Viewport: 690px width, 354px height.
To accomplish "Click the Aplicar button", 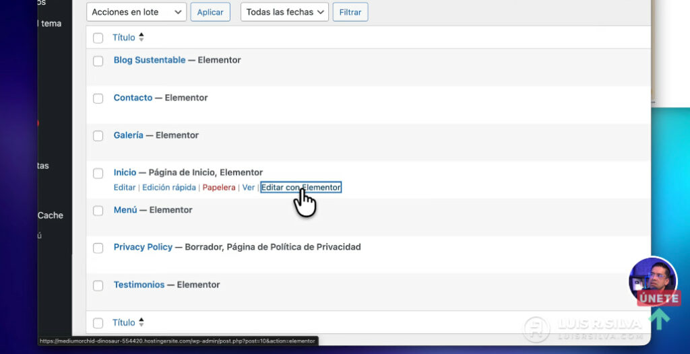I will [210, 12].
